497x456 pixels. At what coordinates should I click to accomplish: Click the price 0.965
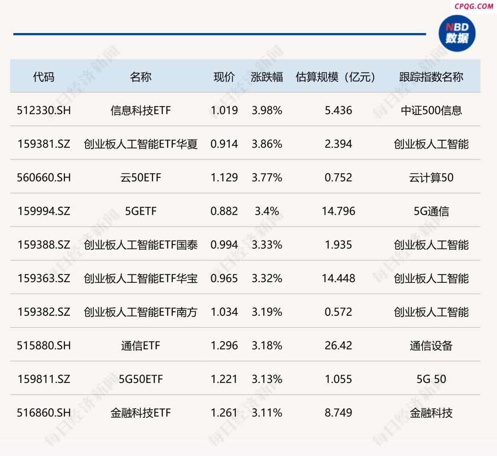(224, 279)
